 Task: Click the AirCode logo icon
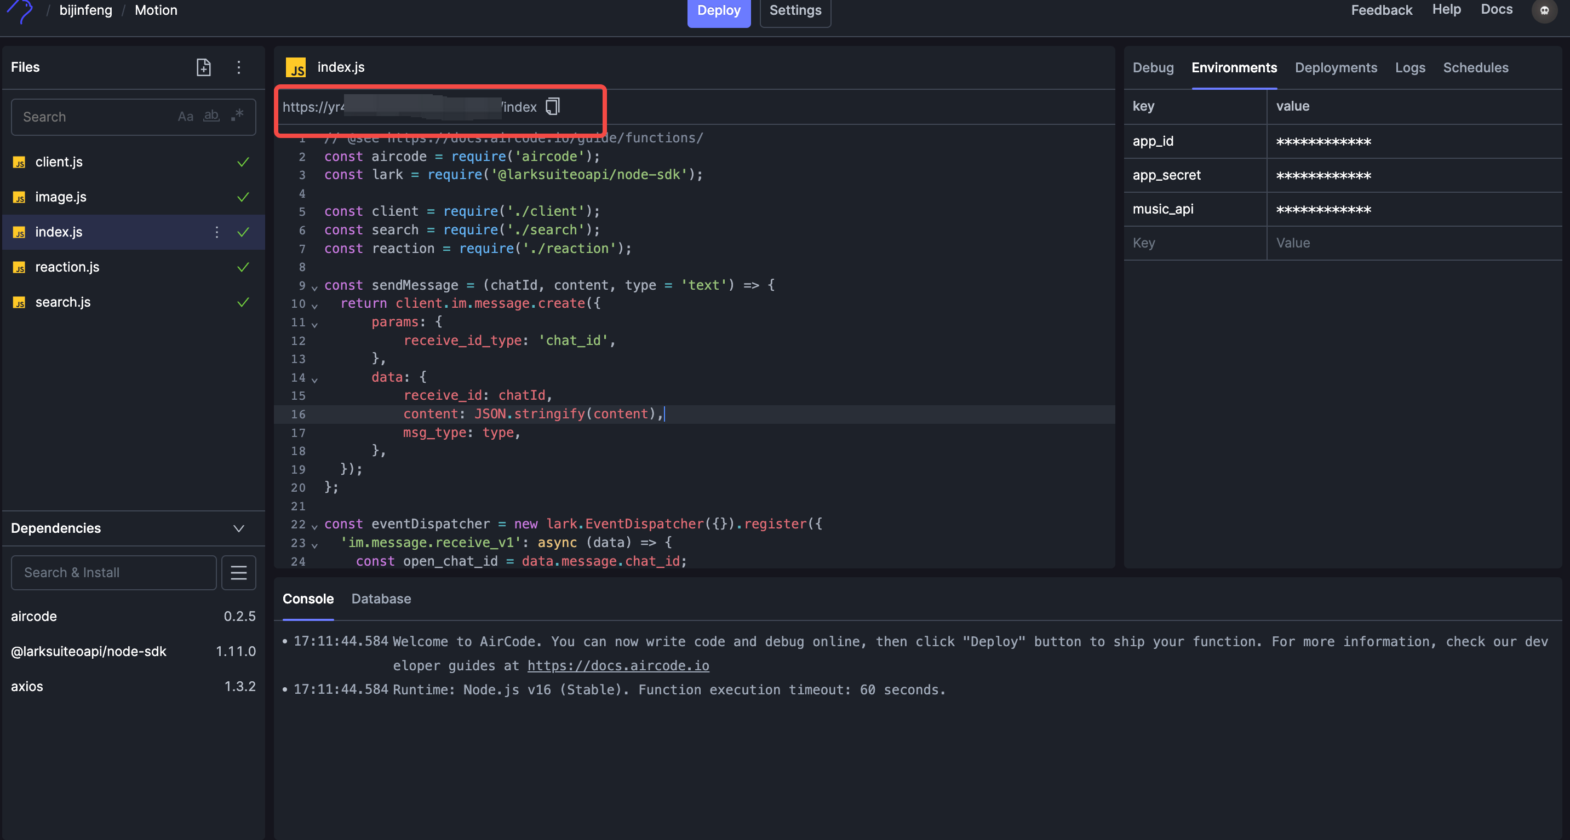[x=21, y=10]
